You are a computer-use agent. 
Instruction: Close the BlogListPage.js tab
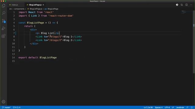click(43, 5)
